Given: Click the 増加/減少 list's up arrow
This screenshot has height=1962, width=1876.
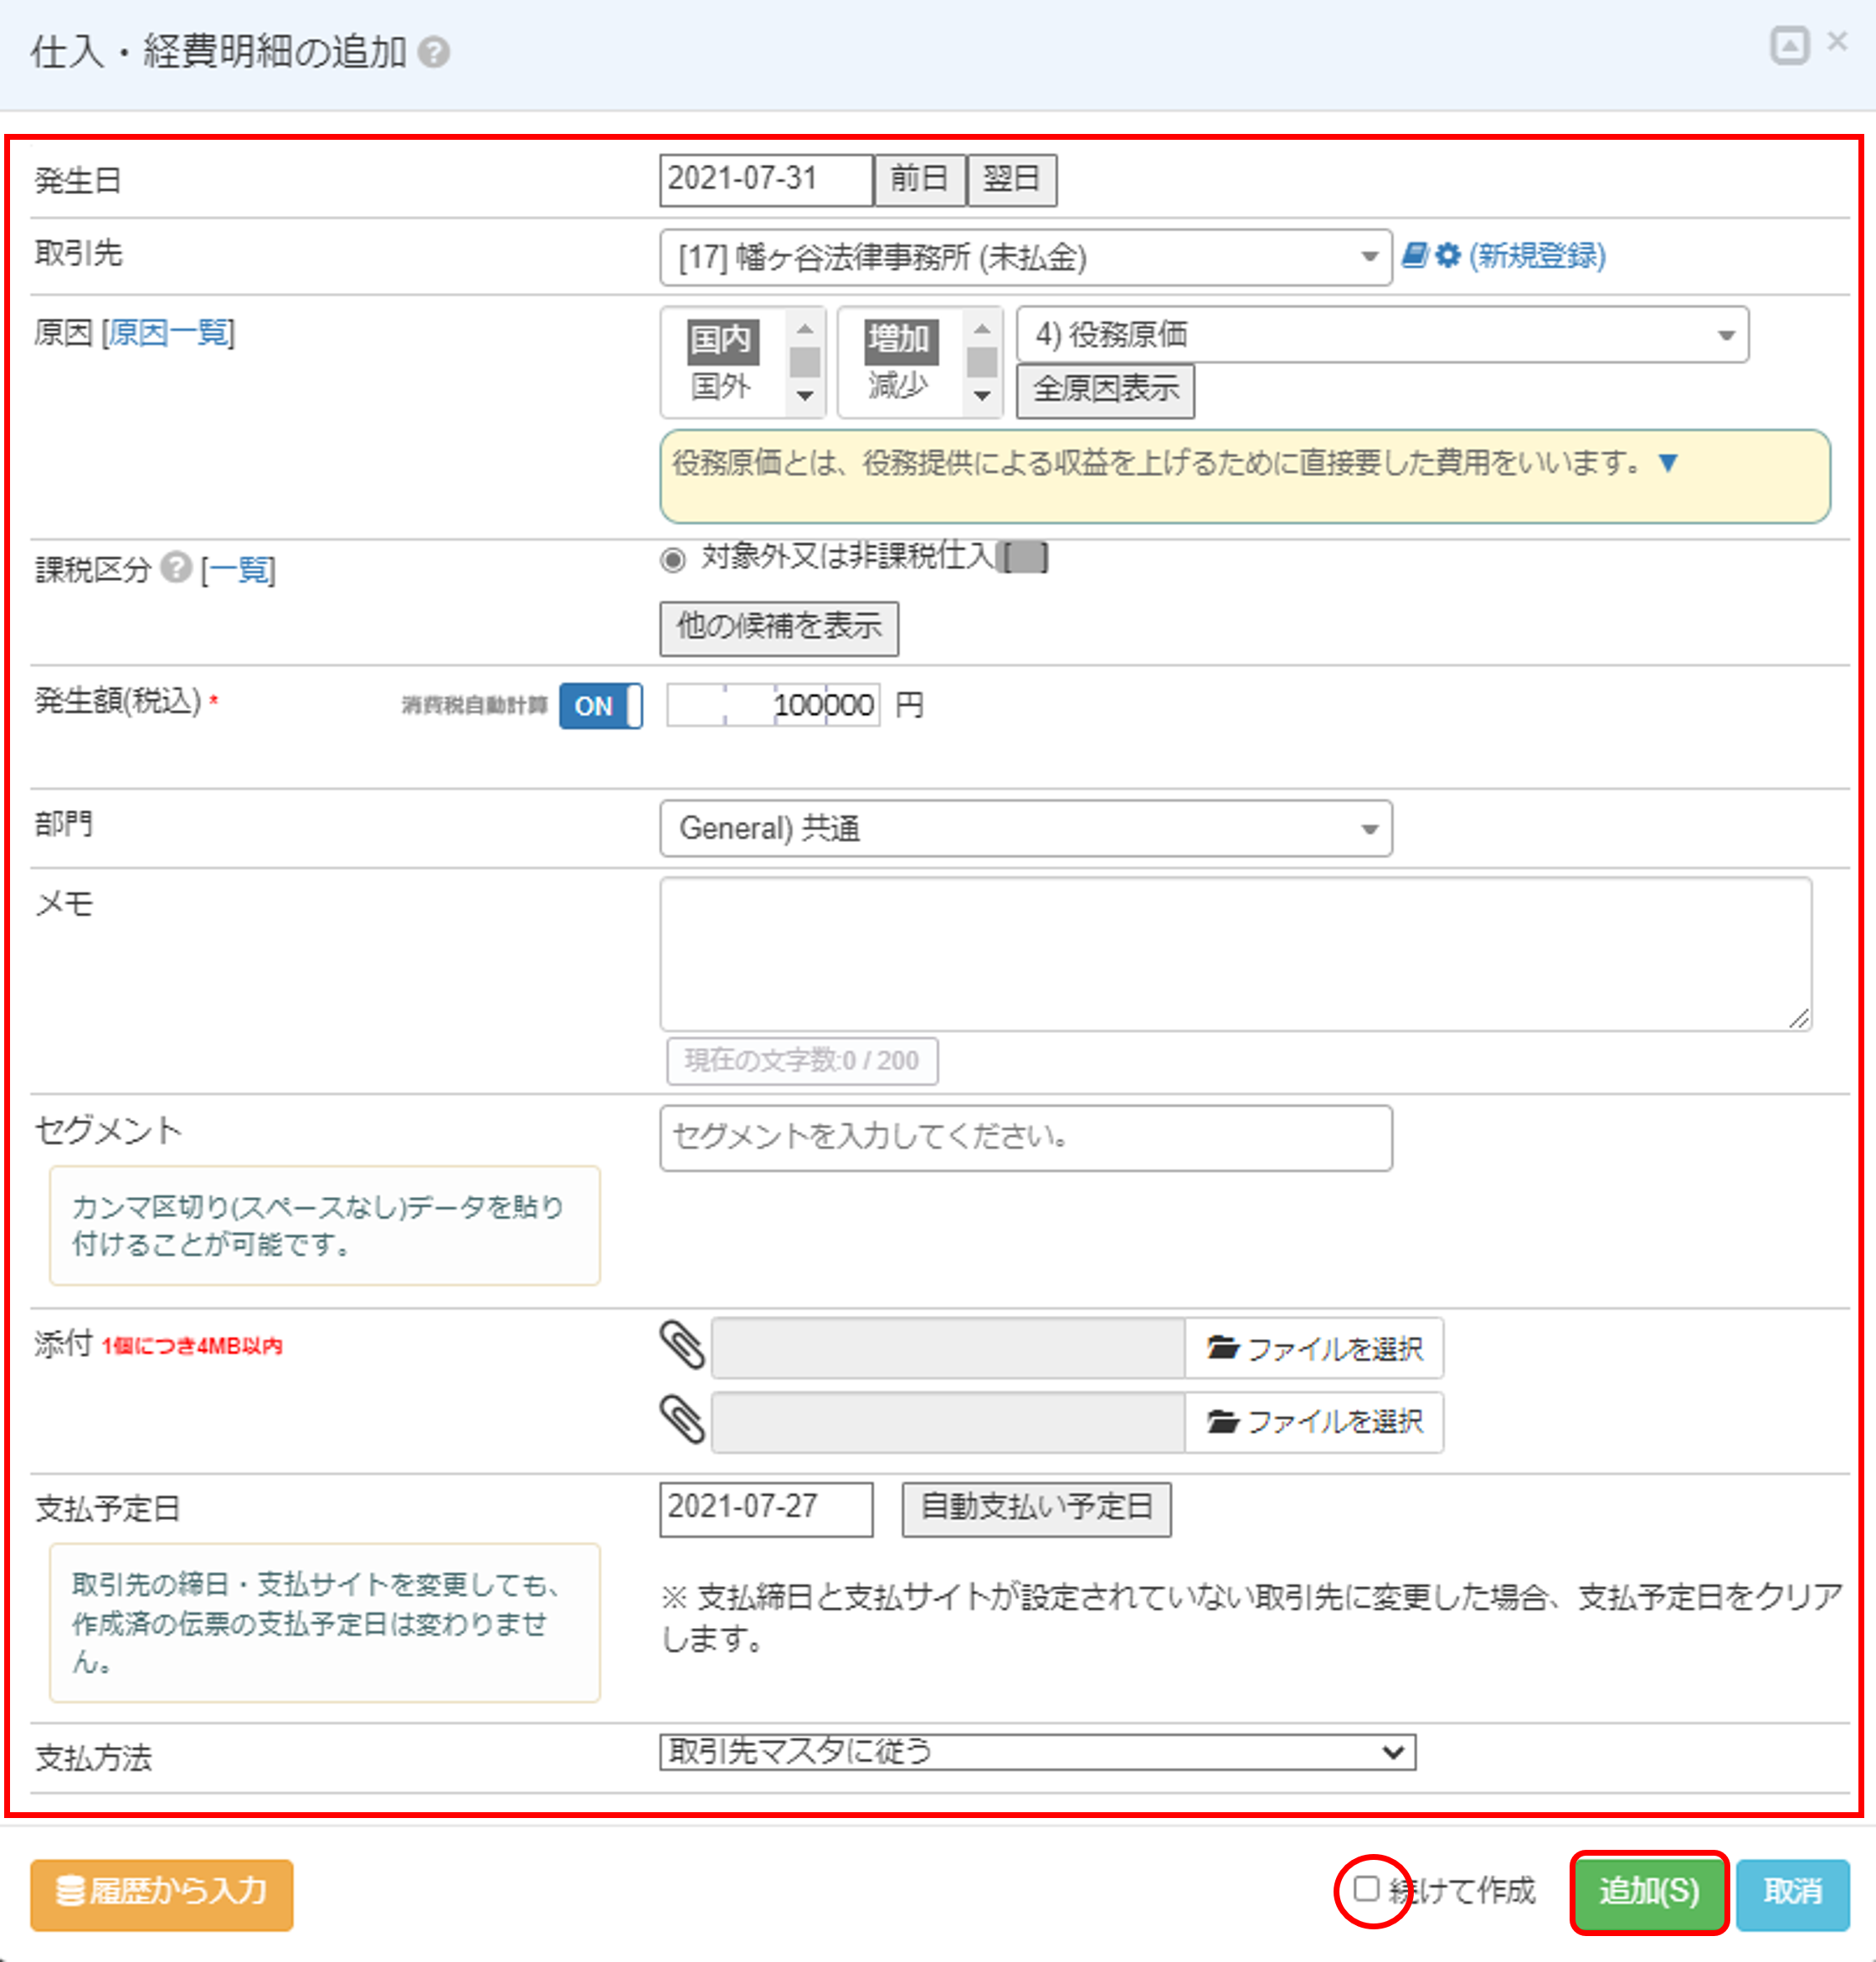Looking at the screenshot, I should point(982,328).
